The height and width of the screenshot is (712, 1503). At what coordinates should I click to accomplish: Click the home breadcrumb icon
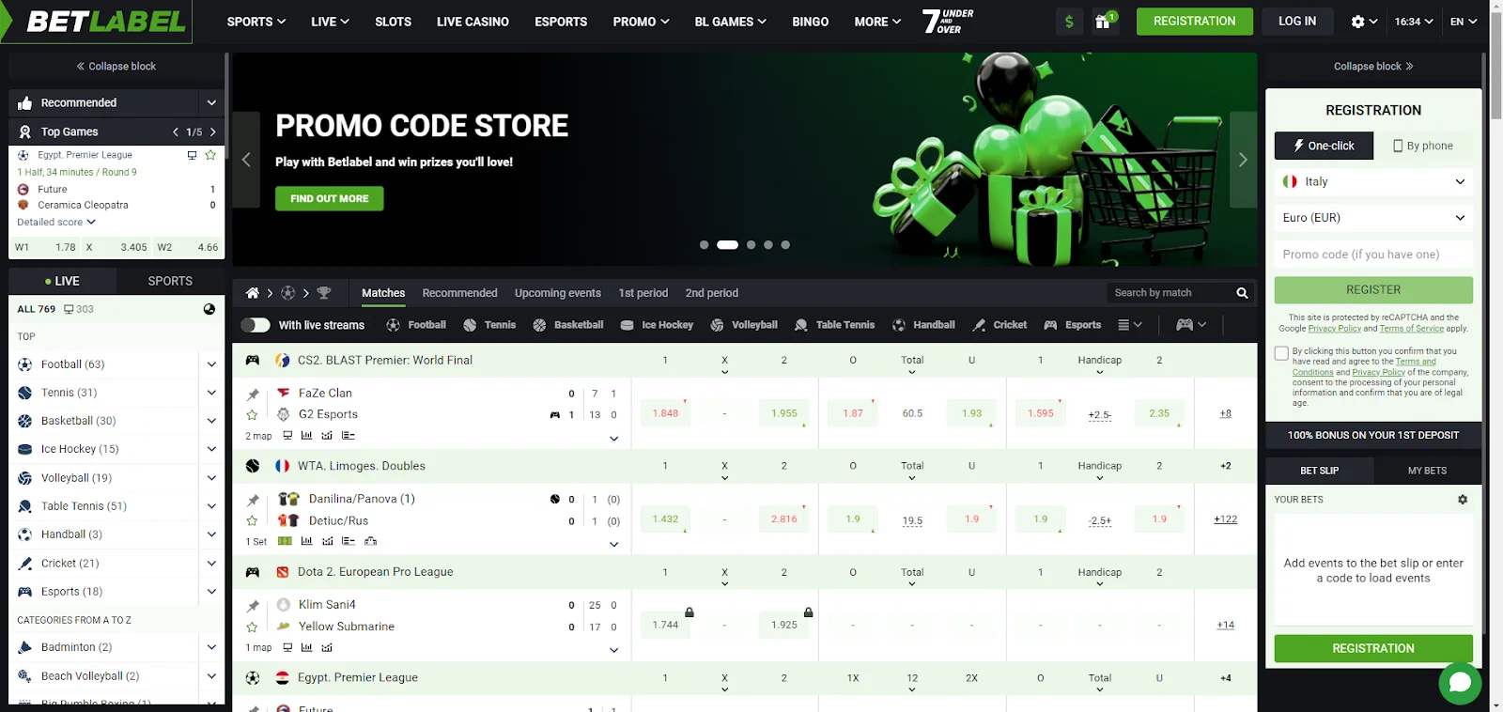(x=253, y=293)
